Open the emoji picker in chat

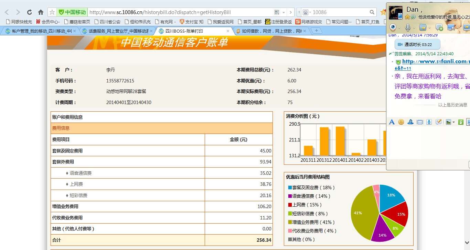tap(401, 122)
